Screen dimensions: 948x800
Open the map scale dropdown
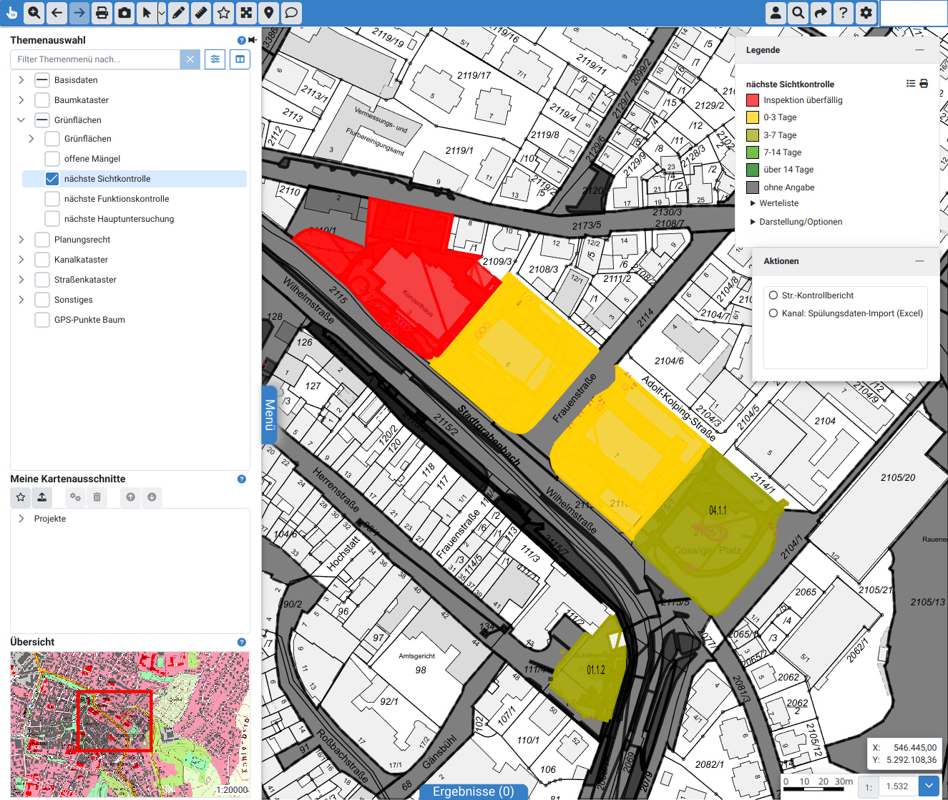(x=928, y=786)
